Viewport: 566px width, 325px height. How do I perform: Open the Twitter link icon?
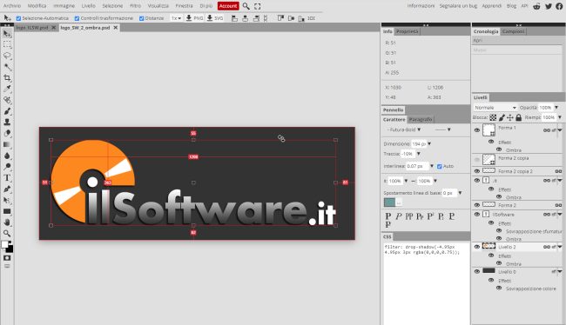pos(549,6)
